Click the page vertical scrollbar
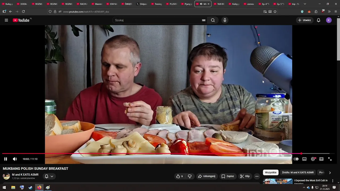The width and height of the screenshot is (340, 191). tap(338, 39)
